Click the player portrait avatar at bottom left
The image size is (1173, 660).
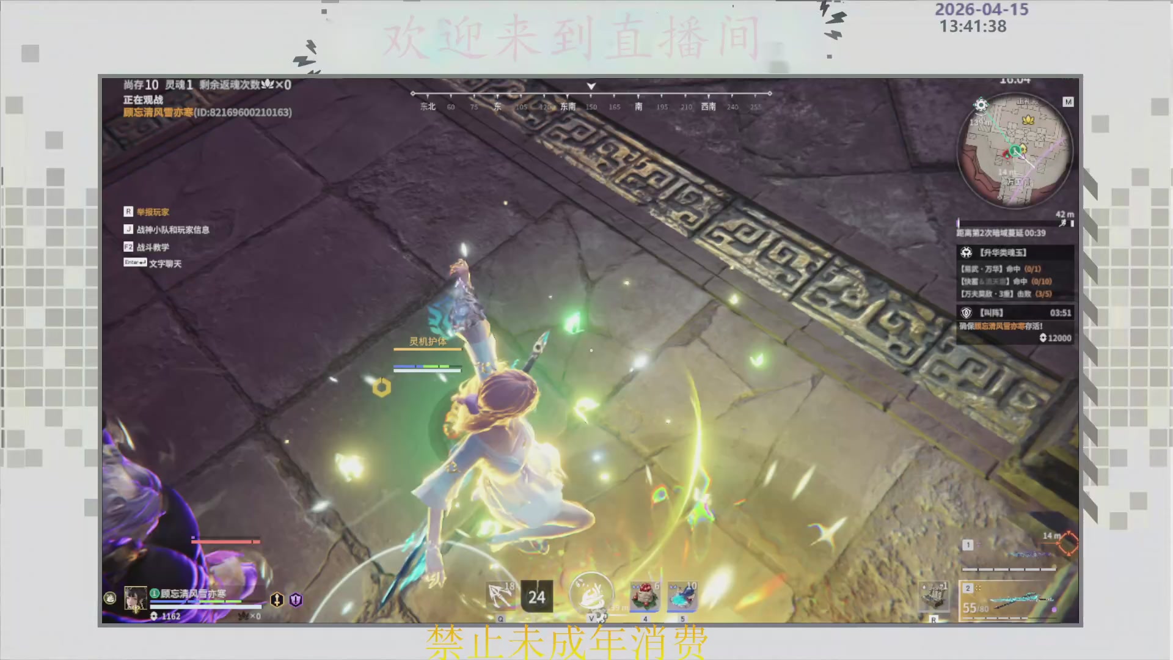coord(135,598)
